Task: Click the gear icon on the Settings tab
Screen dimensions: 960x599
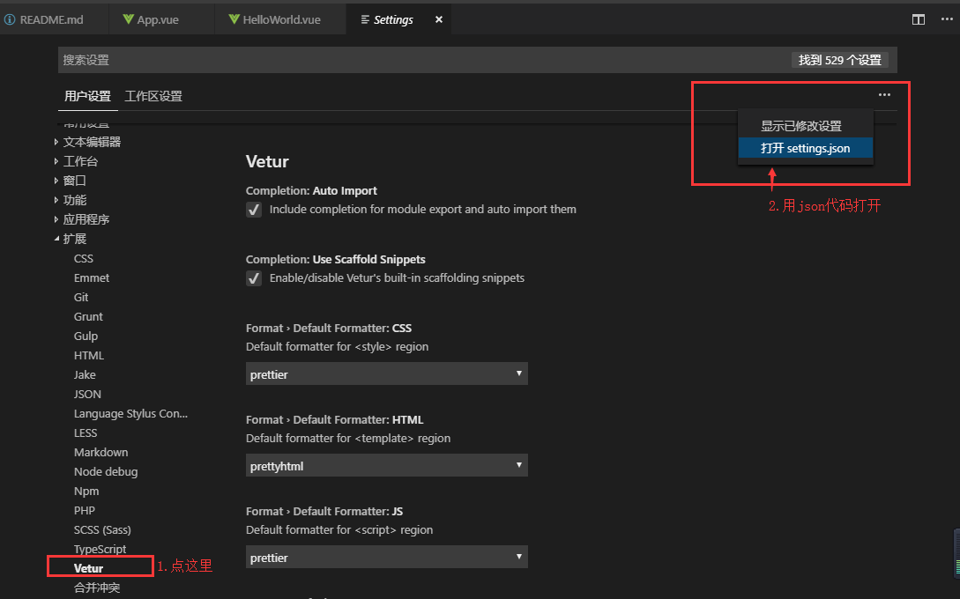Action: 365,18
